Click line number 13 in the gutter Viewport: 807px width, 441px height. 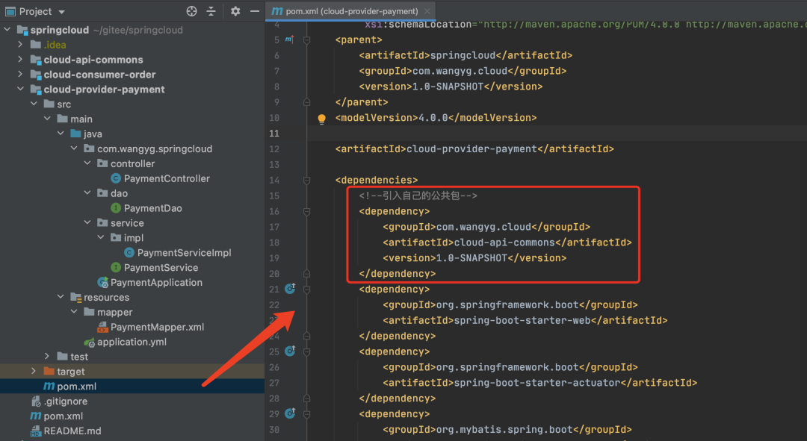pos(273,164)
